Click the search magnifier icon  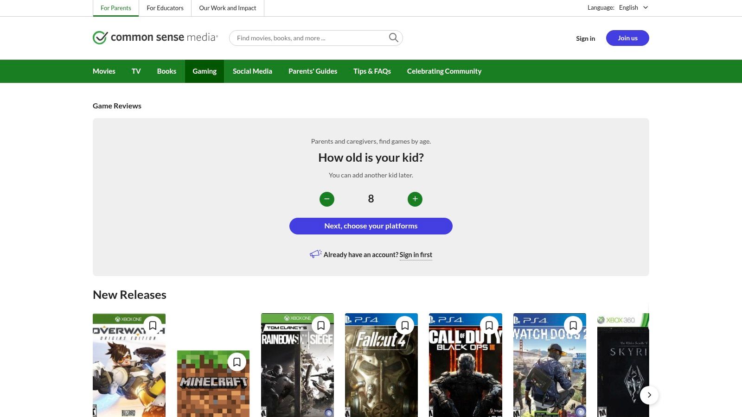(393, 38)
